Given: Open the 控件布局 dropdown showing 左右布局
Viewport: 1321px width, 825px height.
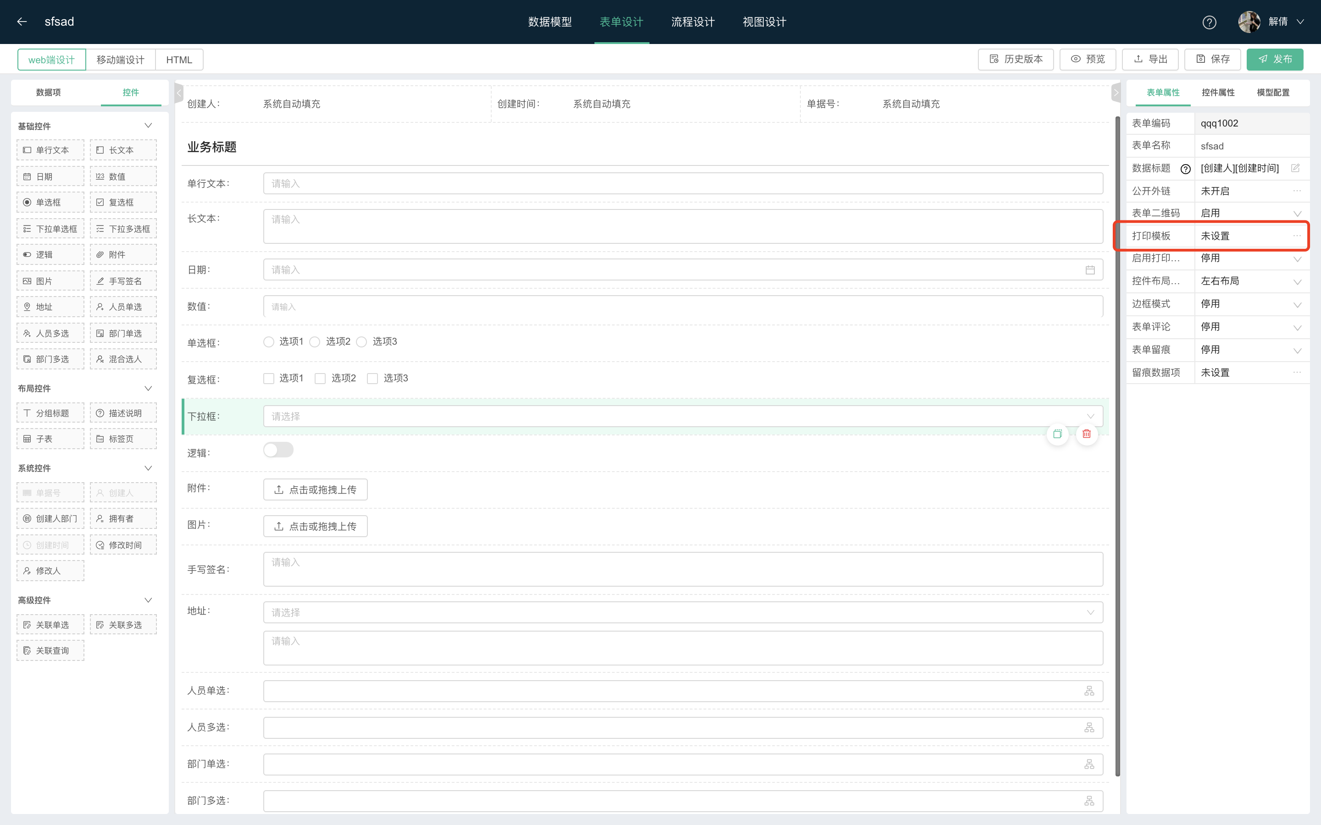Looking at the screenshot, I should tap(1252, 281).
